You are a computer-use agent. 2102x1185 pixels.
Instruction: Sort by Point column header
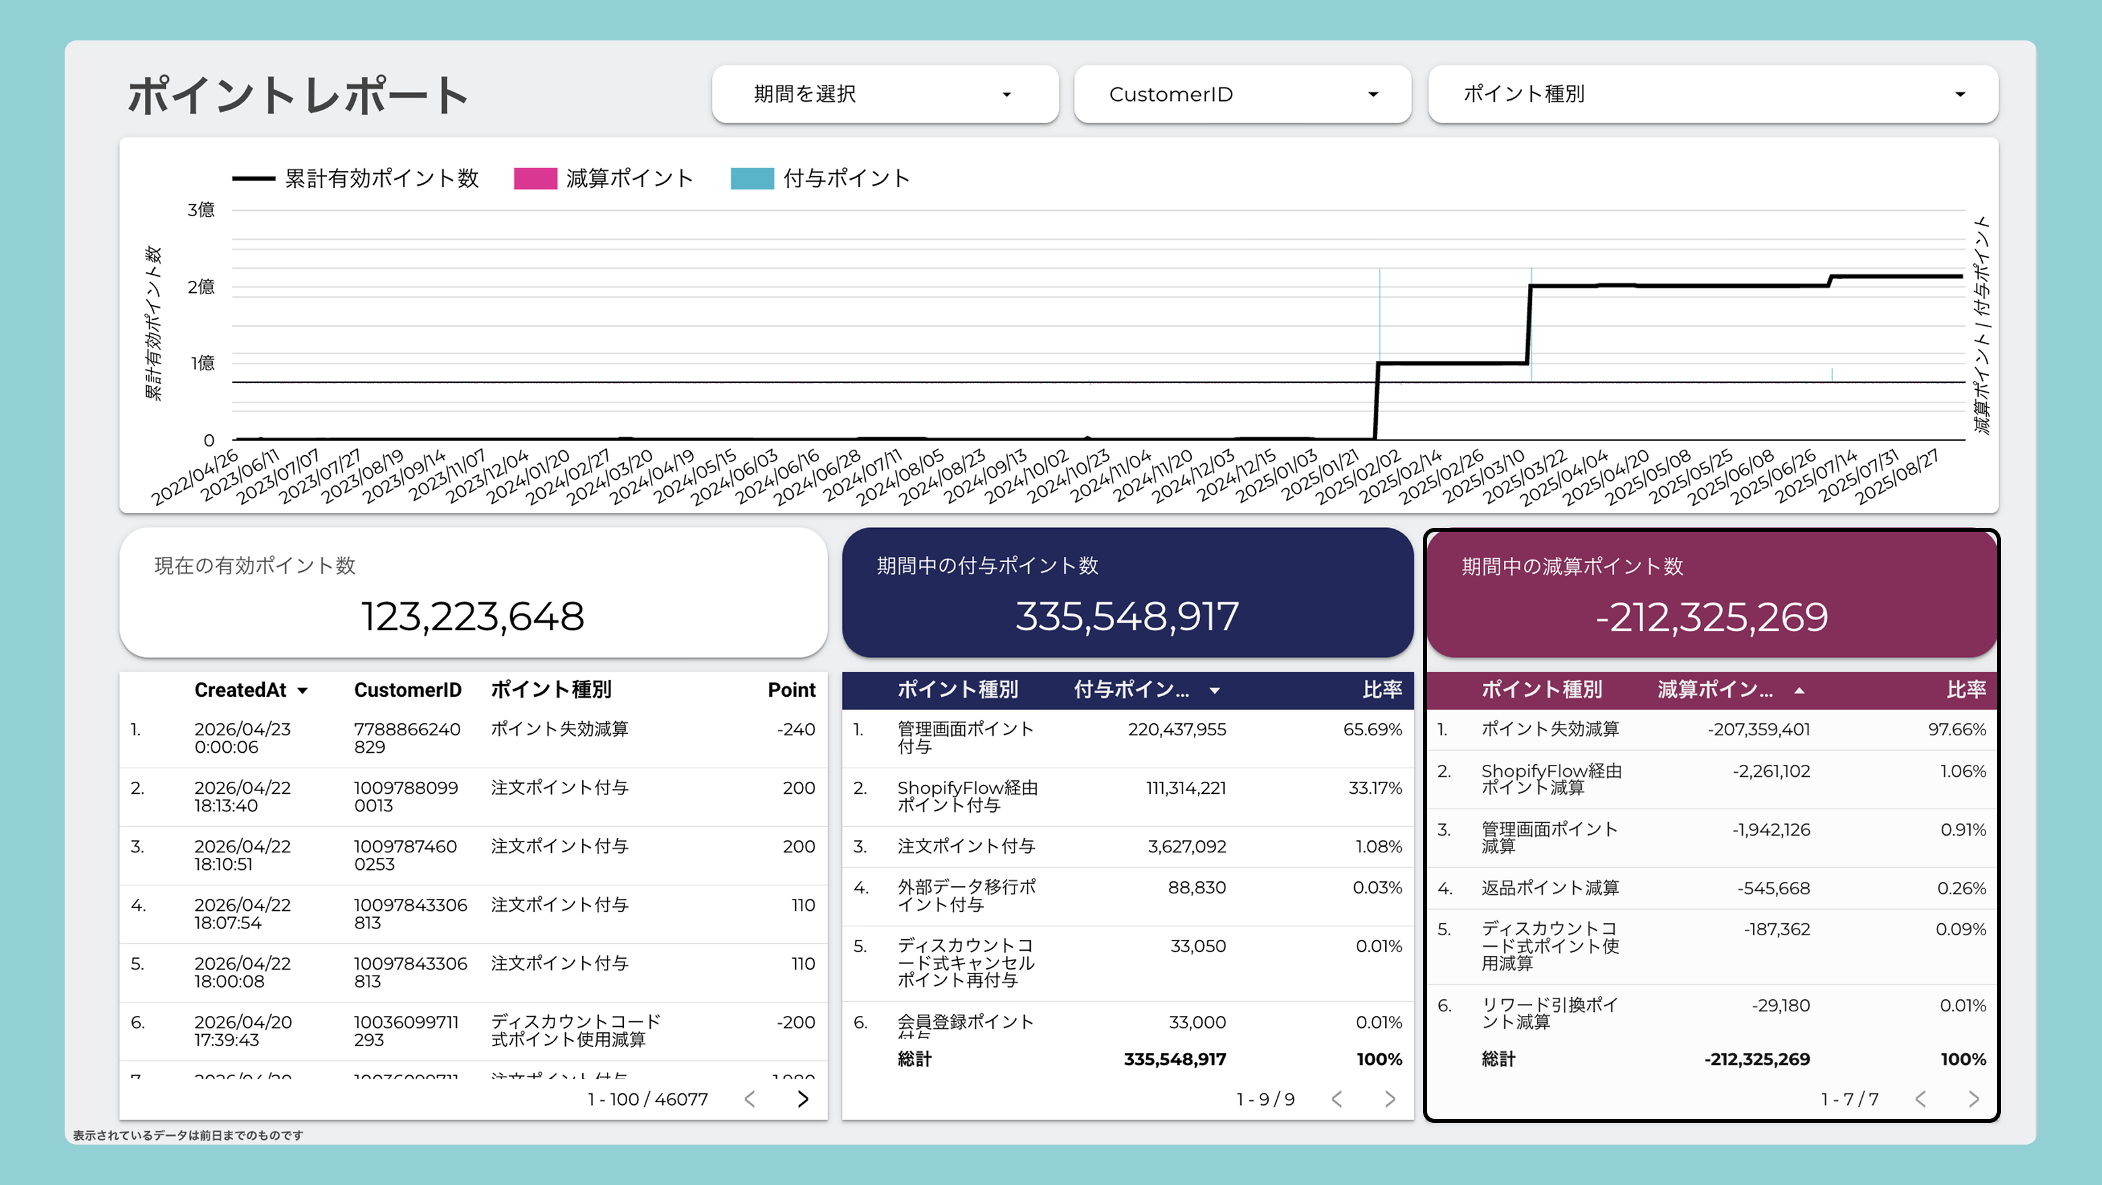(x=791, y=690)
